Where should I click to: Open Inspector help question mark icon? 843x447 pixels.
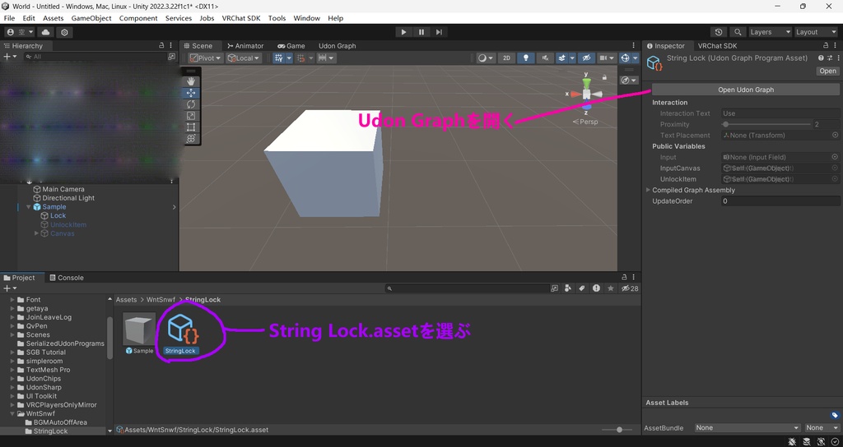point(821,58)
